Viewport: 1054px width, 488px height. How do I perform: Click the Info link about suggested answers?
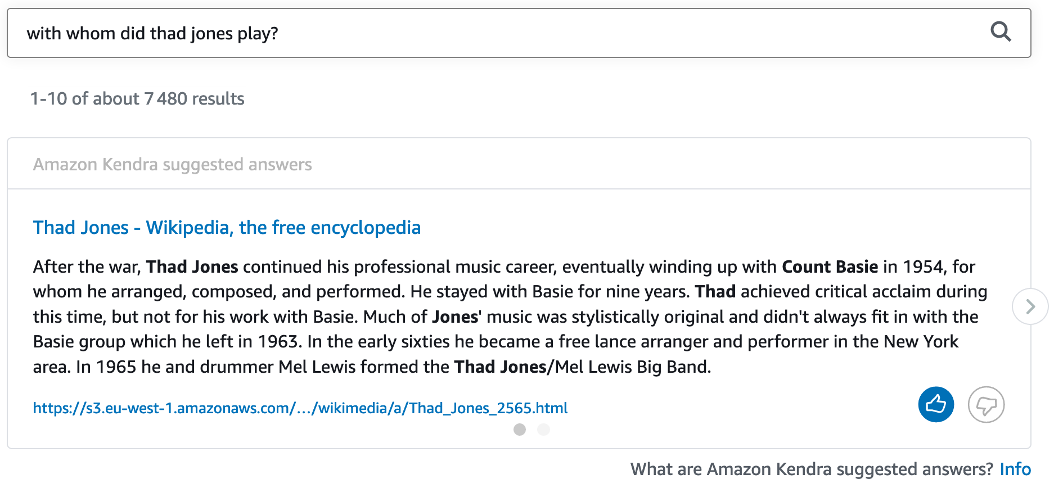click(1015, 469)
